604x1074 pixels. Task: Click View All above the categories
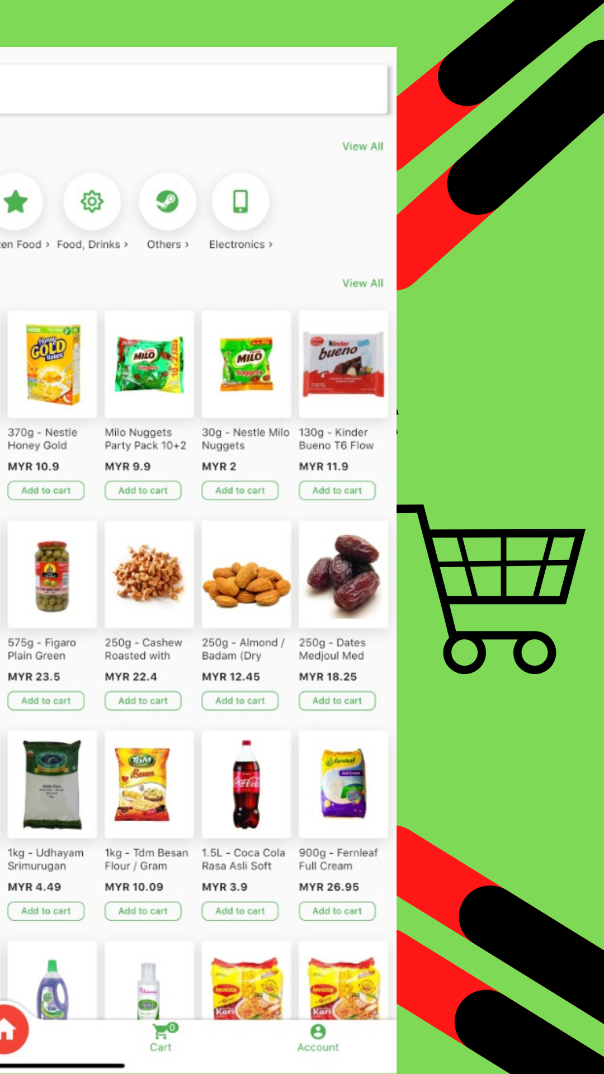(x=363, y=147)
